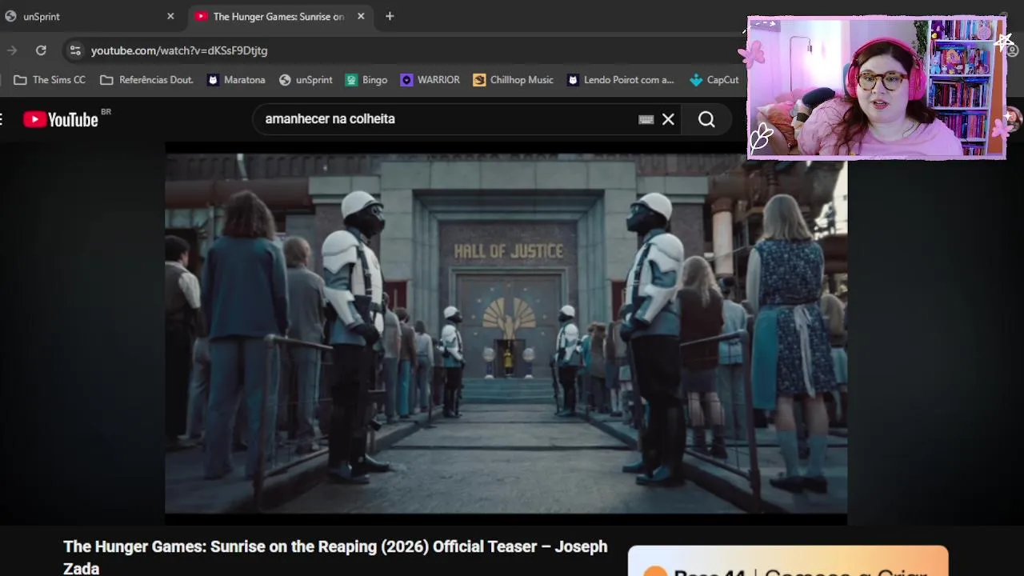Reload the current page
The width and height of the screenshot is (1024, 576).
pyautogui.click(x=41, y=50)
